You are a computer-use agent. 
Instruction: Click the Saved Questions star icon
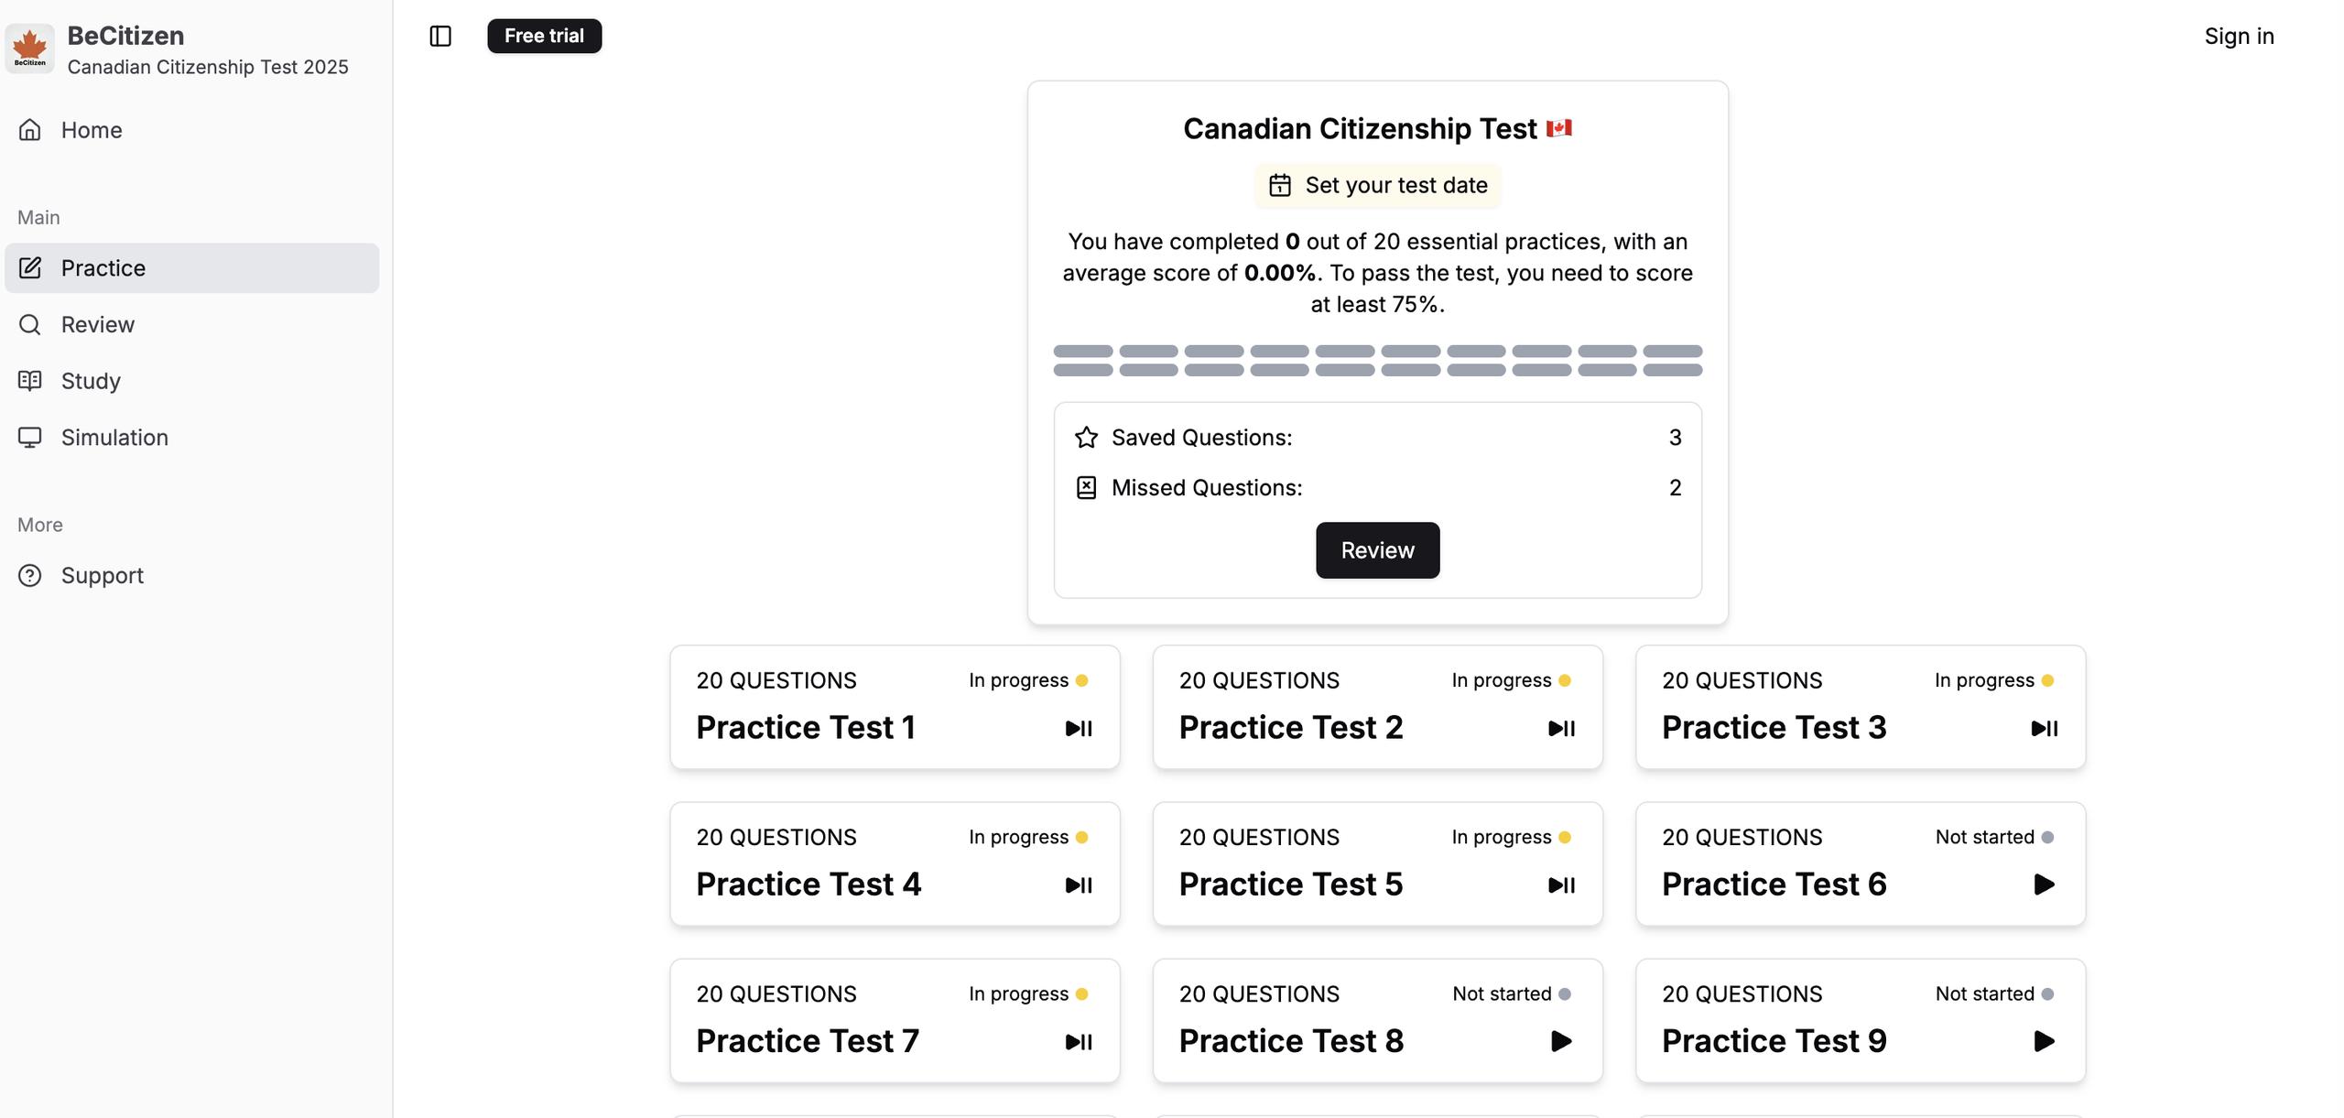[1086, 438]
